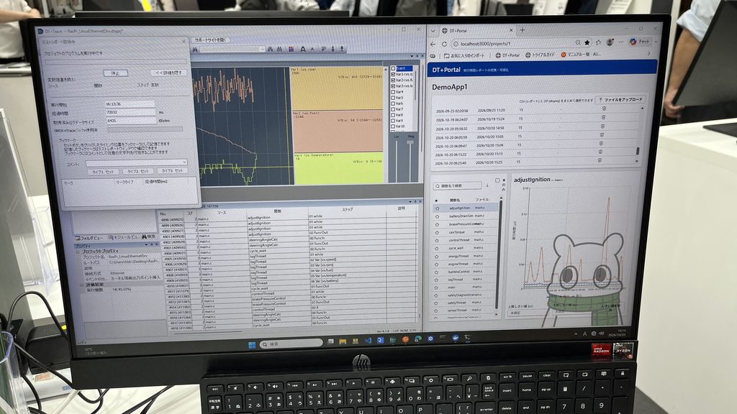Star the cycle_wait function

click(437, 249)
